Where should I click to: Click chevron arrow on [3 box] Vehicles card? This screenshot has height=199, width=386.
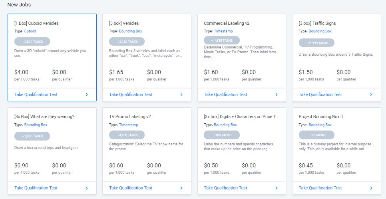point(181,95)
